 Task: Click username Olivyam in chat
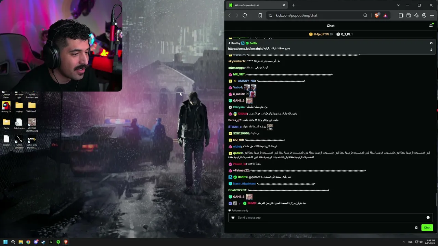click(x=239, y=107)
